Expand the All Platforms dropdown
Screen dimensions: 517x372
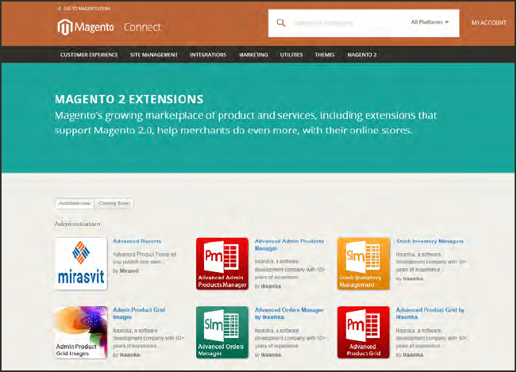pyautogui.click(x=430, y=22)
